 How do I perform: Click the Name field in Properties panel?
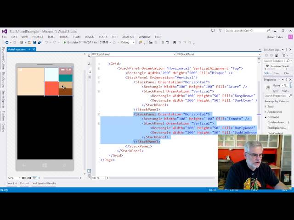(285, 85)
